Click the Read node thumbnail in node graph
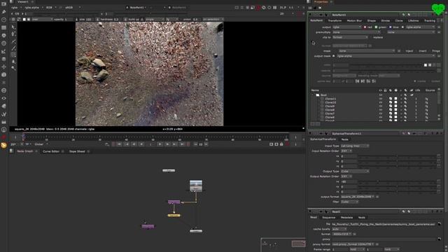448x252 pixels. (x=196, y=185)
